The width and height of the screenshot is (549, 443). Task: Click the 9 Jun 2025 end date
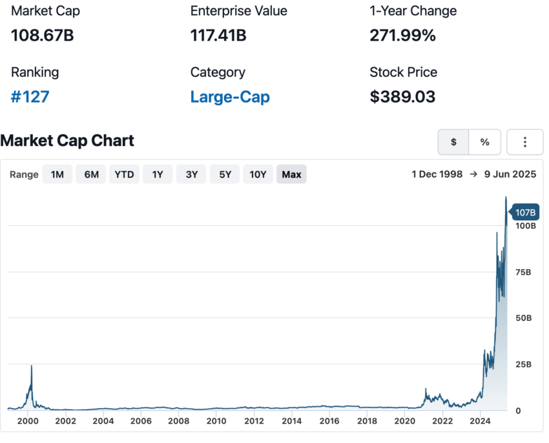pyautogui.click(x=510, y=174)
